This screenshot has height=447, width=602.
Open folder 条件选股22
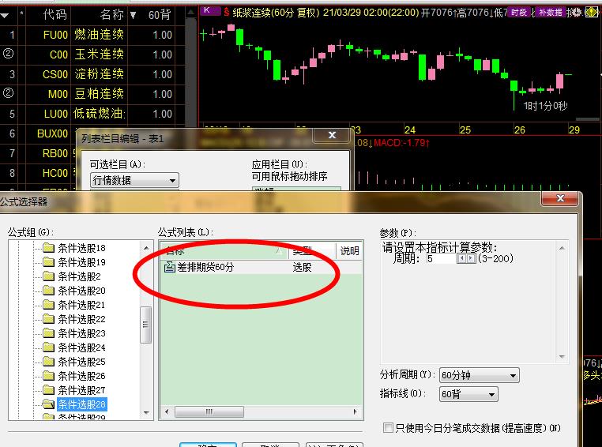coord(81,319)
